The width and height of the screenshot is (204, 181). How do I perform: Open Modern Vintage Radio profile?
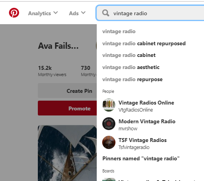pos(147,122)
